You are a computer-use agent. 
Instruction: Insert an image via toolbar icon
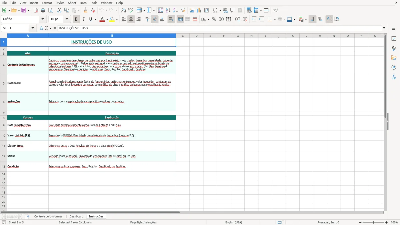(x=192, y=10)
